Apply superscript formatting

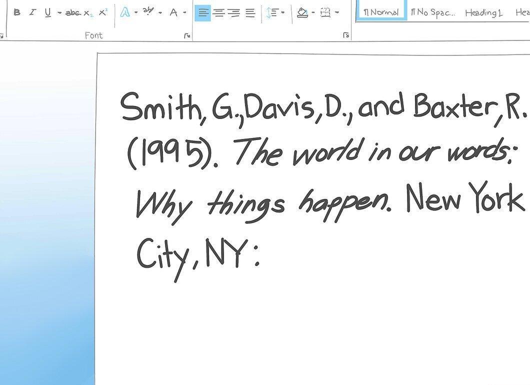tap(103, 12)
